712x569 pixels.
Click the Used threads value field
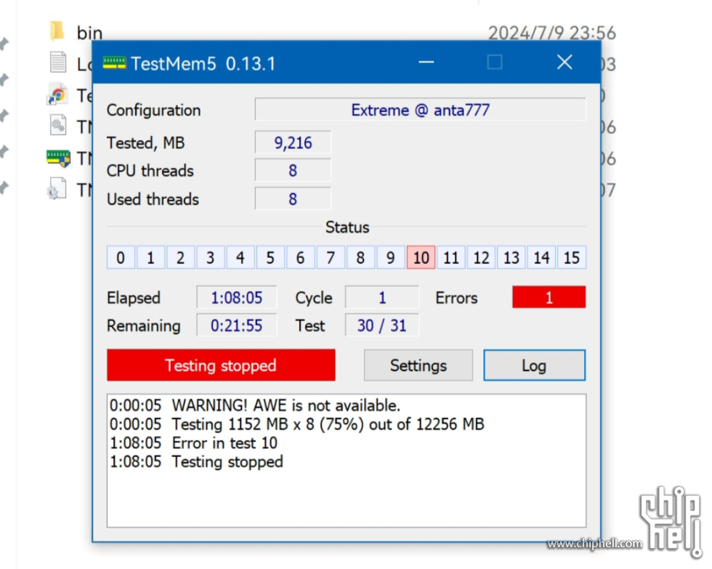[x=293, y=199]
